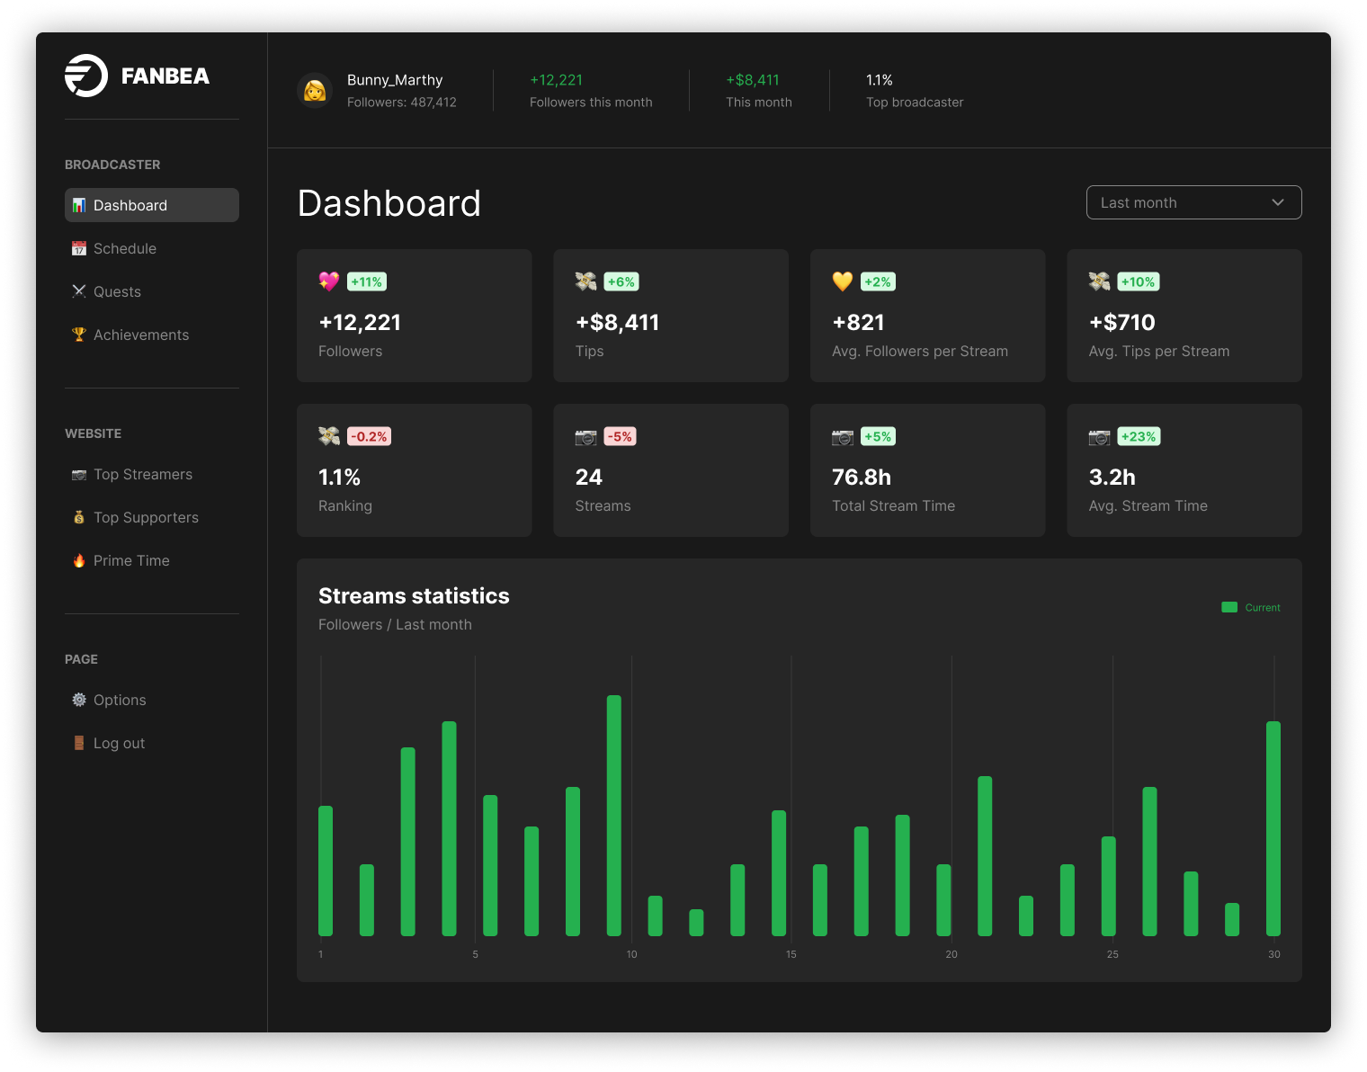Click the +6% badge on Tips card

click(x=621, y=281)
